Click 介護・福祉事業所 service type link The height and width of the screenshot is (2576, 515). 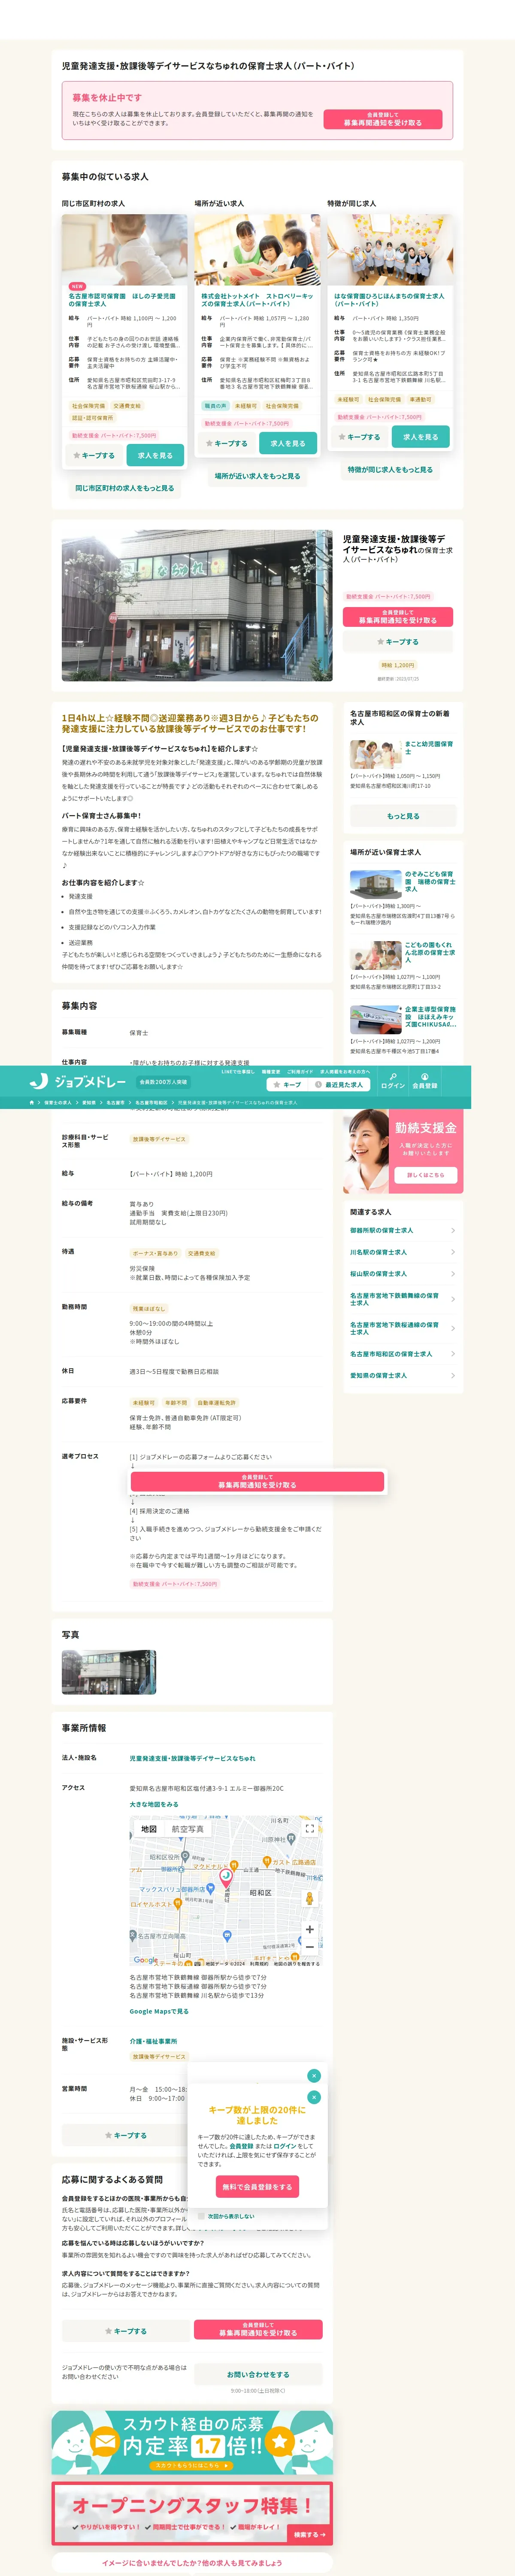[x=153, y=2041]
